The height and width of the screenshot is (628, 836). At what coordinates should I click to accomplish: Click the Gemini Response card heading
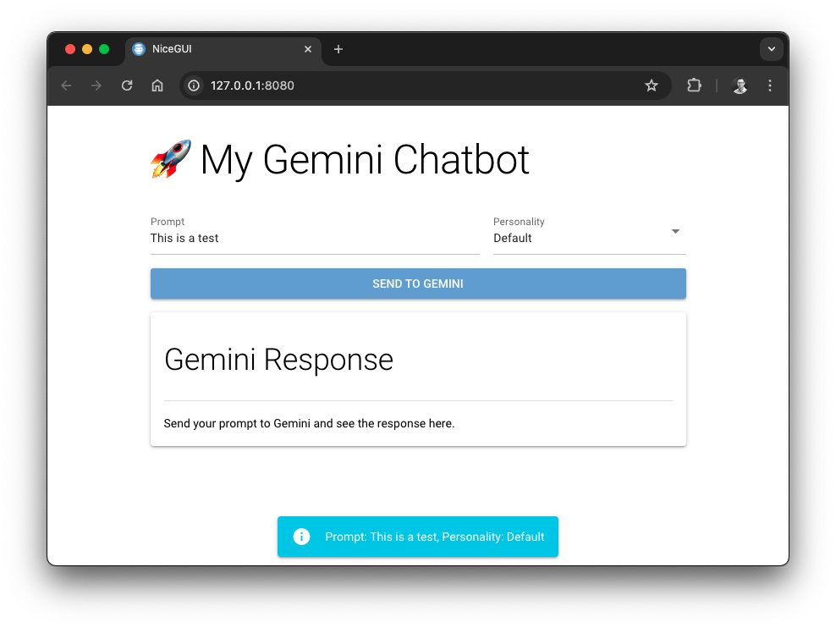coord(278,360)
